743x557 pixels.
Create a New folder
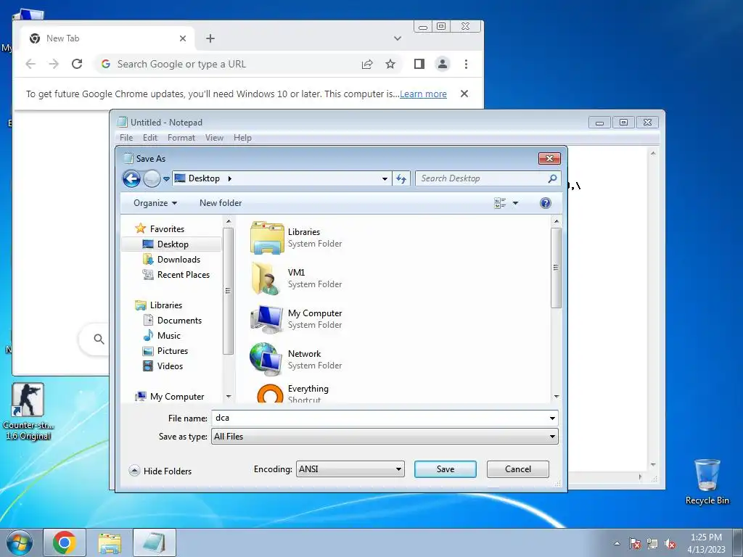click(x=221, y=203)
